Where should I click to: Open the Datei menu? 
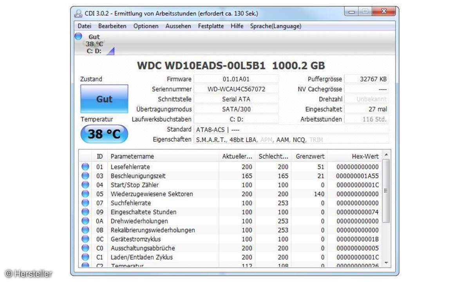[x=84, y=26]
